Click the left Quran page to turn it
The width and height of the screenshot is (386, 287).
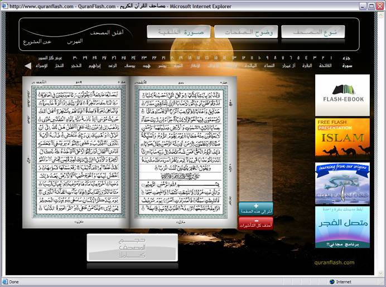78,152
